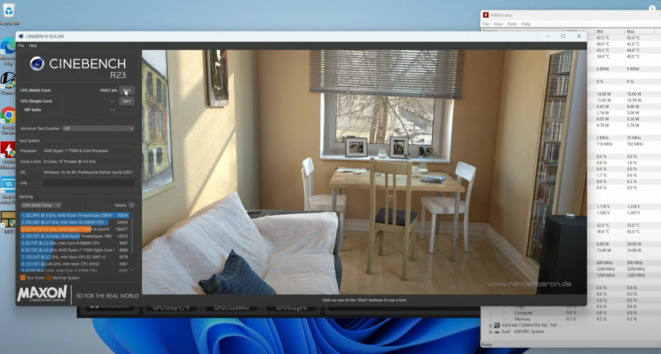Click the 43.4 °C max temperature value

[x=633, y=38]
